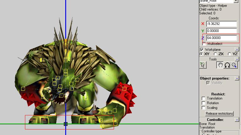Click the 'Child vertices: 0' text
Screen dimensions: 241x135
(210, 9)
